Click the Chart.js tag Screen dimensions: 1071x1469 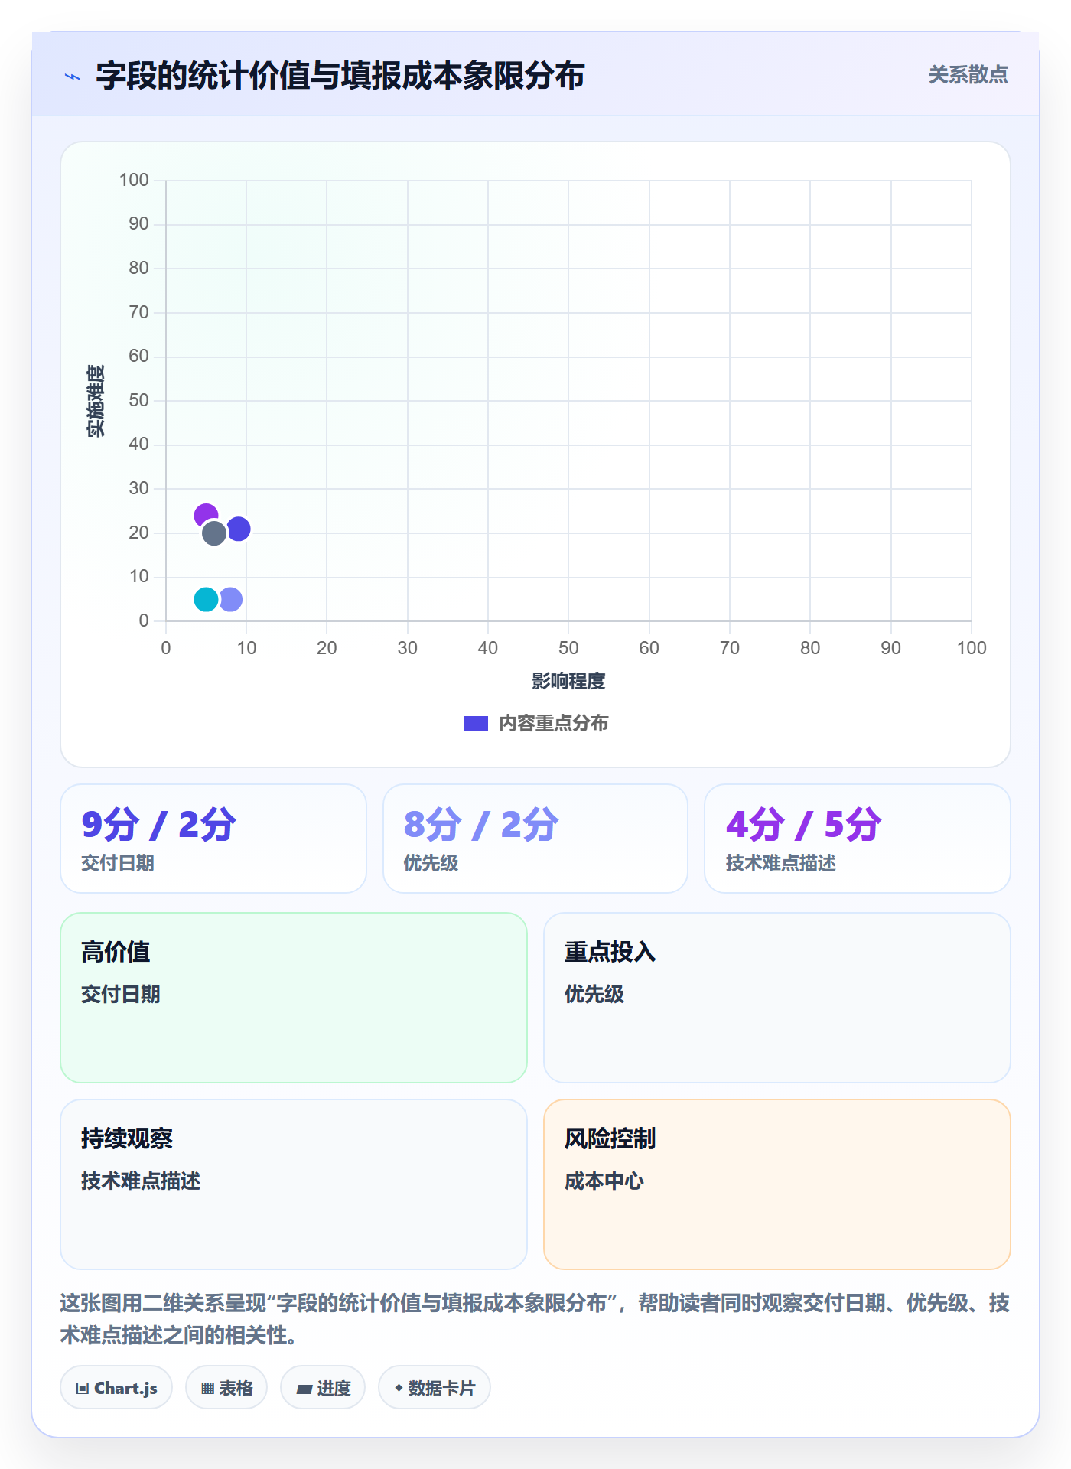tap(116, 1388)
